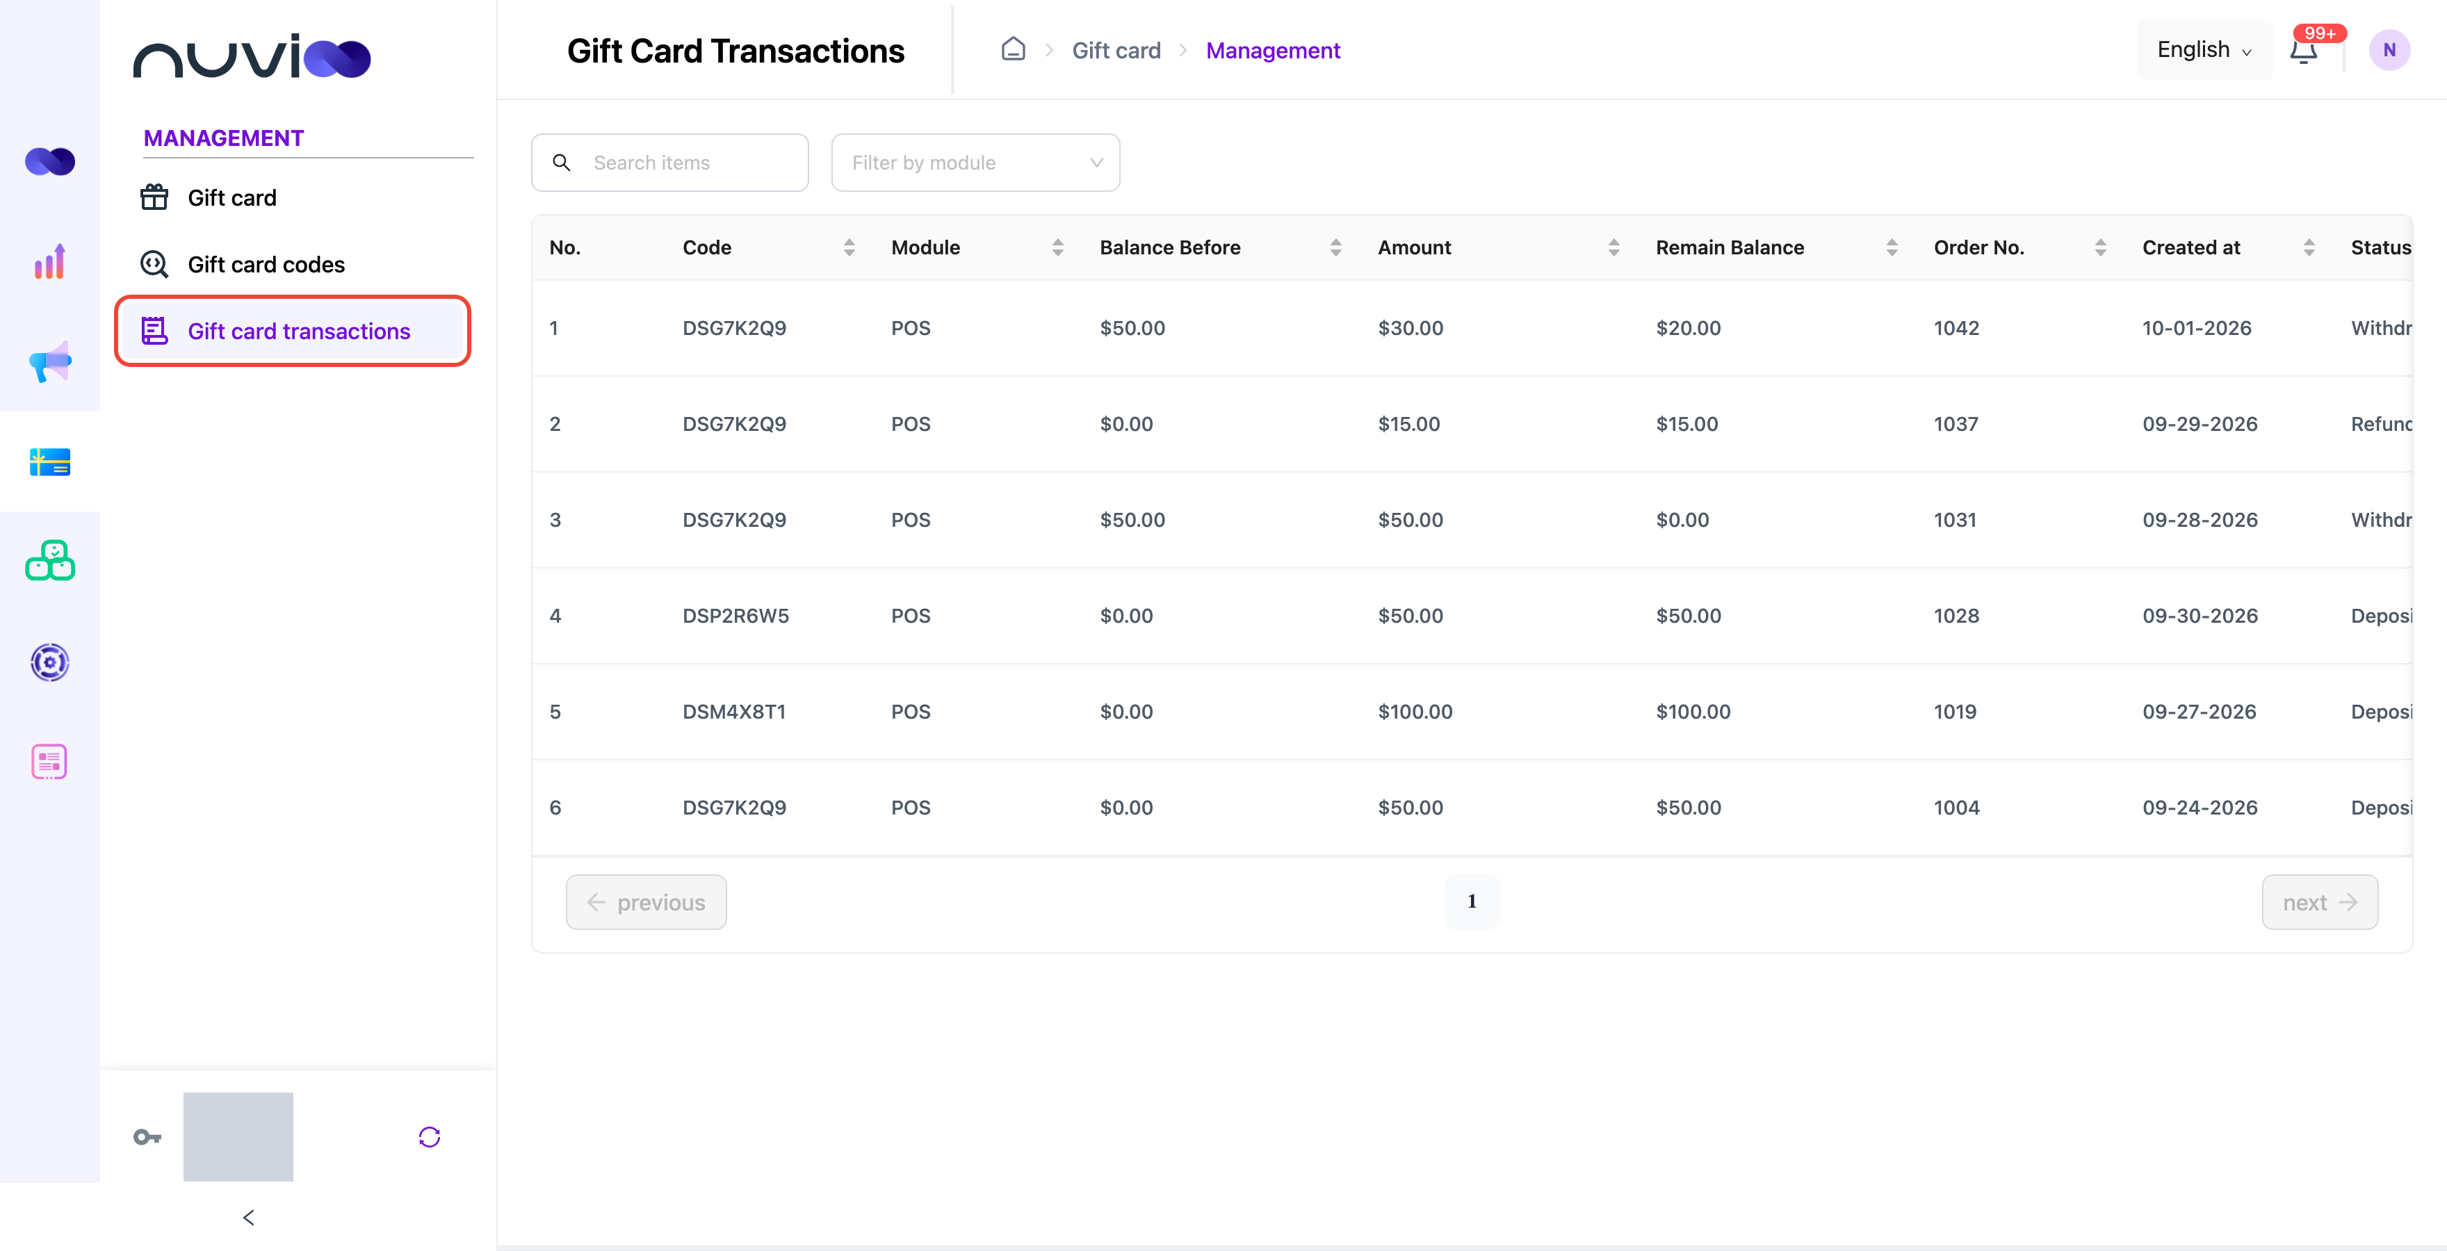Click the Management breadcrumb link
This screenshot has height=1251, width=2447.
point(1273,50)
